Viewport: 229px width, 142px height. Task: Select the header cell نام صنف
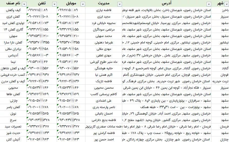pyautogui.click(x=13, y=4)
